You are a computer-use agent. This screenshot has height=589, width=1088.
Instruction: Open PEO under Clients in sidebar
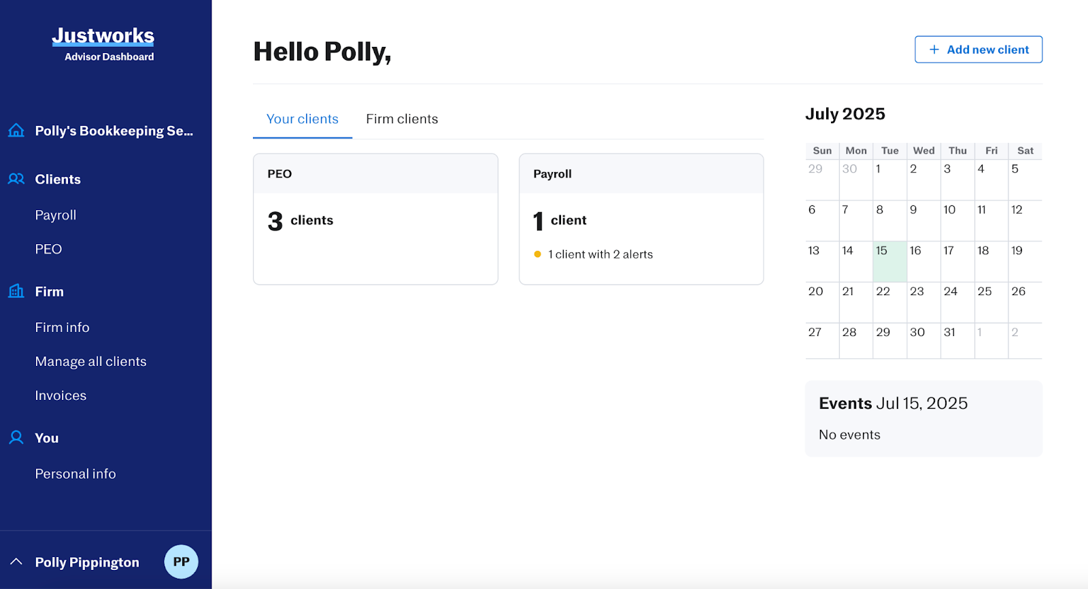[48, 249]
